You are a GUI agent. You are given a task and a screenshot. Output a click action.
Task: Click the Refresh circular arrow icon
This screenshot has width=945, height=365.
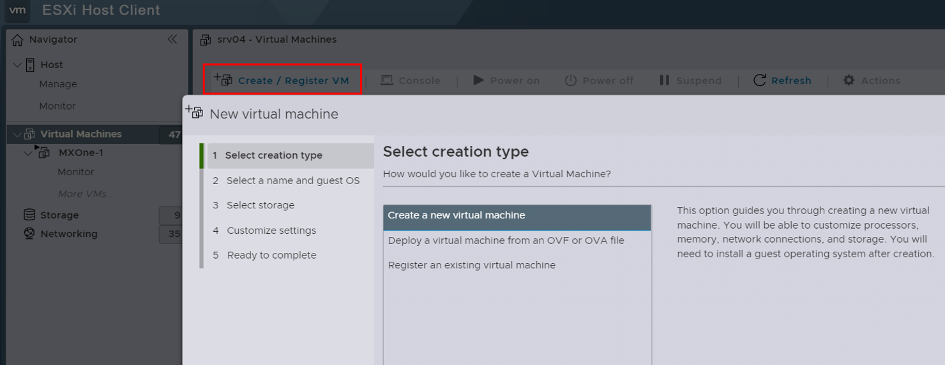coord(759,80)
